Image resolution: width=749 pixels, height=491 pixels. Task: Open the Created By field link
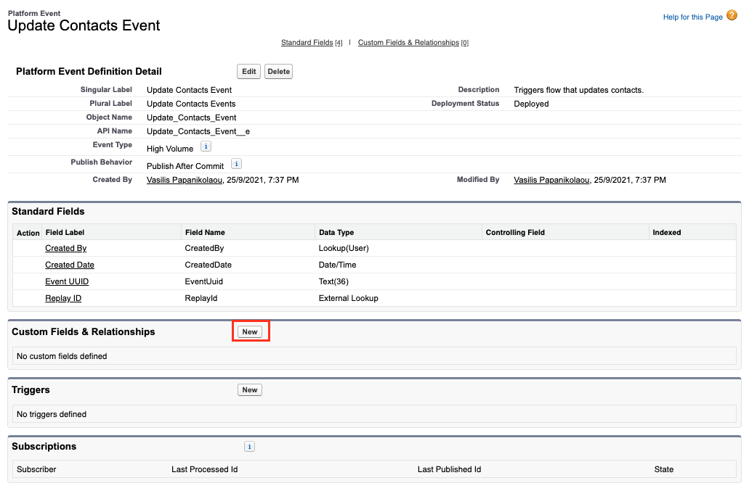[x=65, y=248]
